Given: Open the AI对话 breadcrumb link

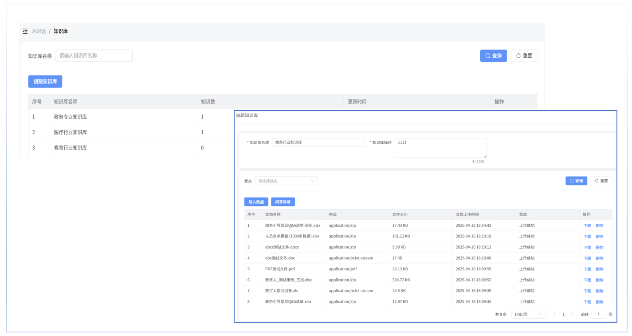Looking at the screenshot, I should (39, 32).
